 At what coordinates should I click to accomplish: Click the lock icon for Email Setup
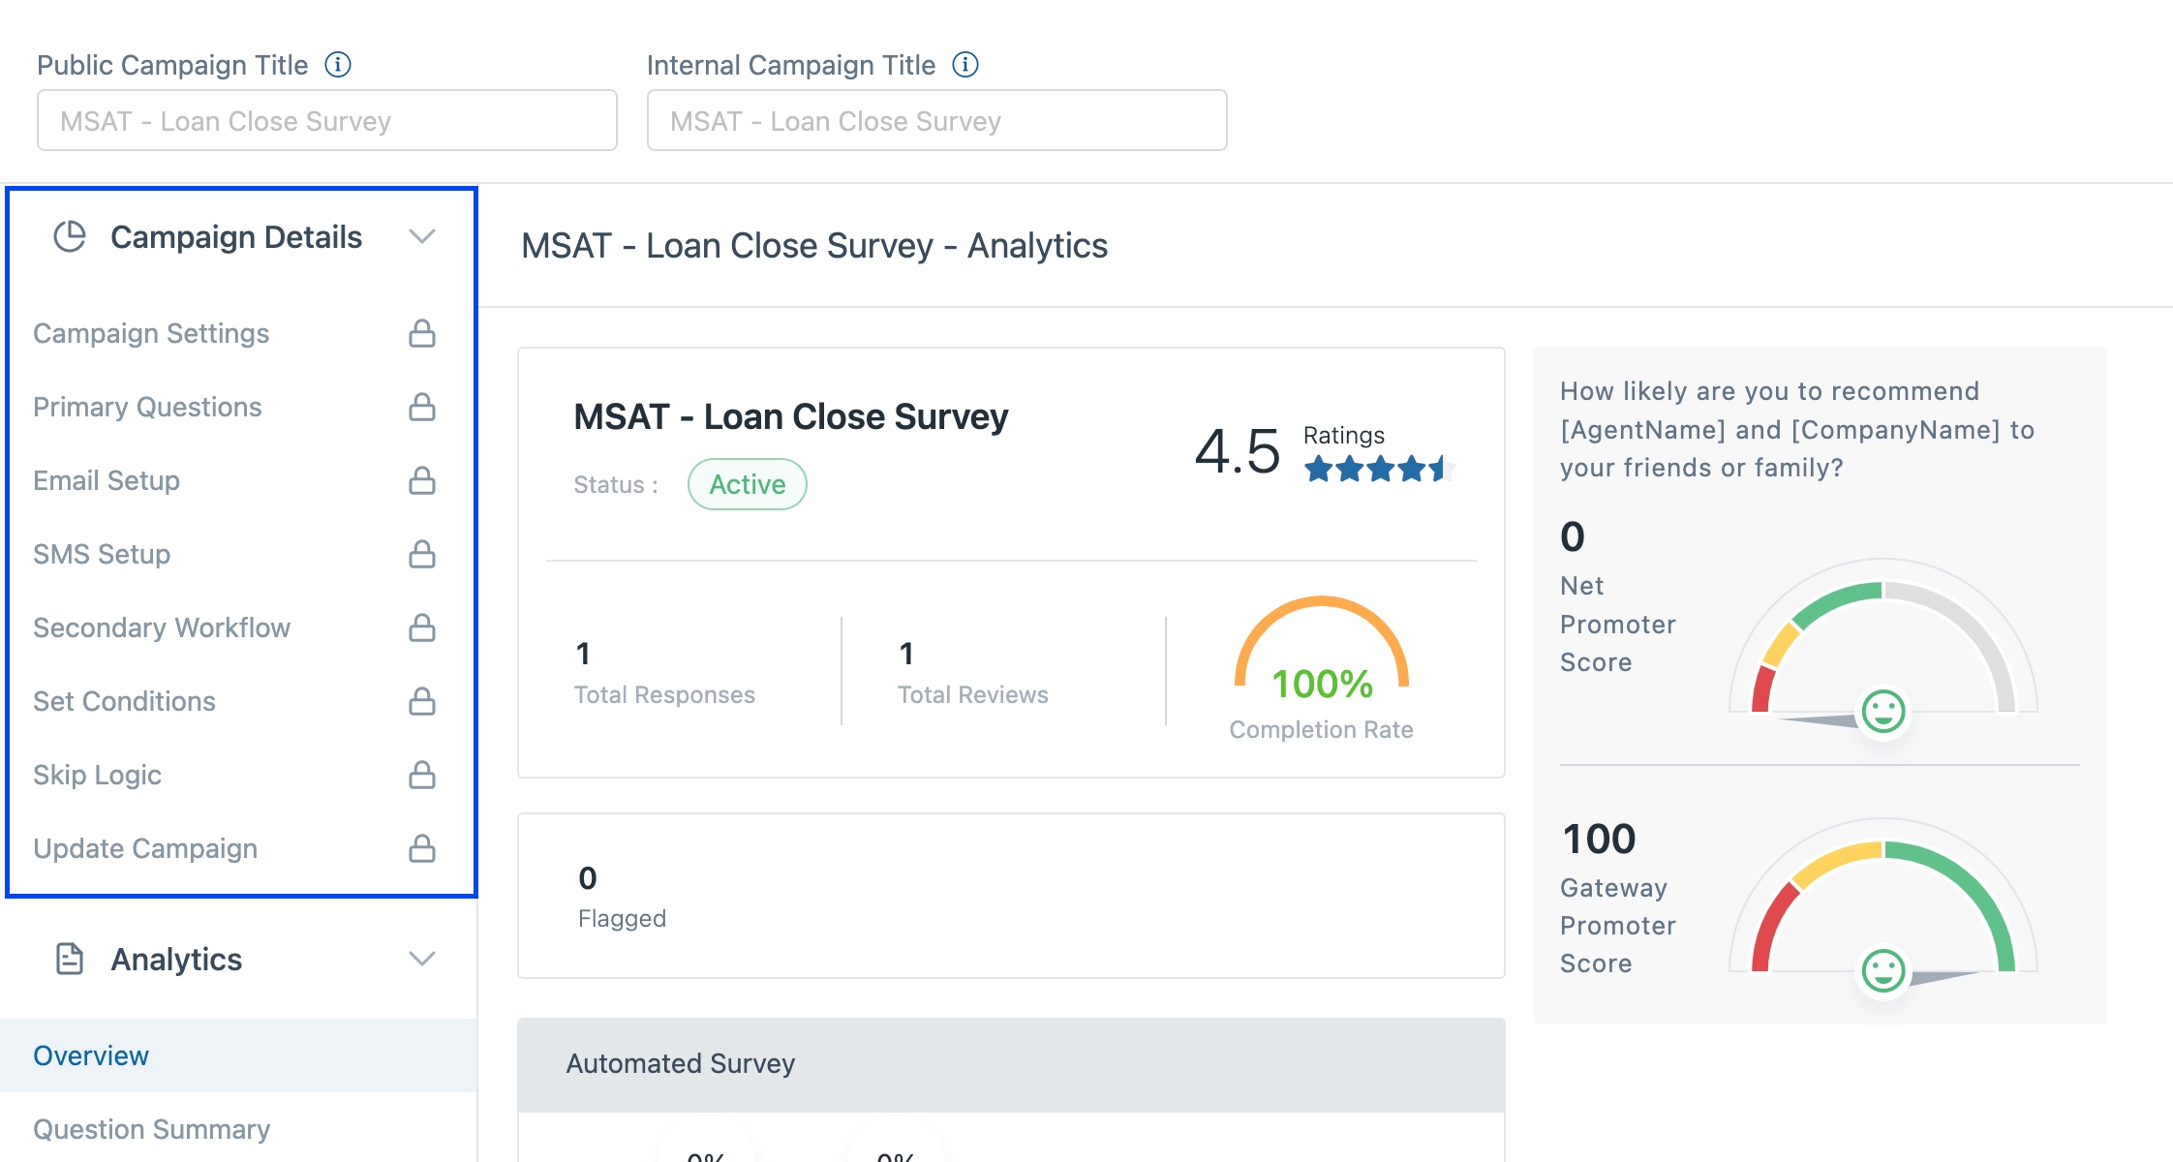click(422, 480)
